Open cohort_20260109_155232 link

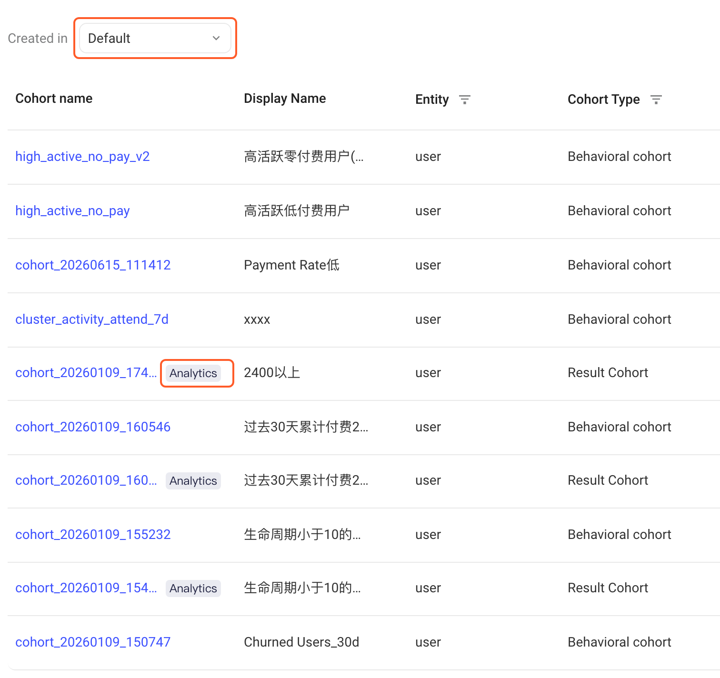coord(93,534)
